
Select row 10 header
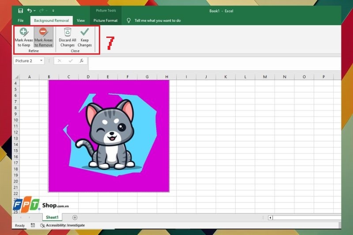(16, 120)
